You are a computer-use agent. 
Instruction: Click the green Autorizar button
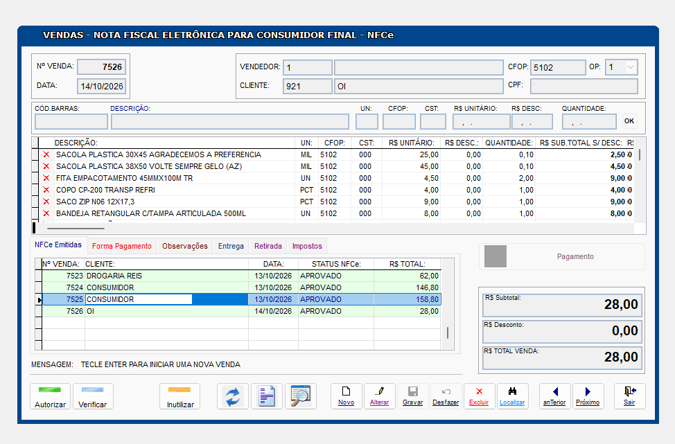(x=50, y=396)
